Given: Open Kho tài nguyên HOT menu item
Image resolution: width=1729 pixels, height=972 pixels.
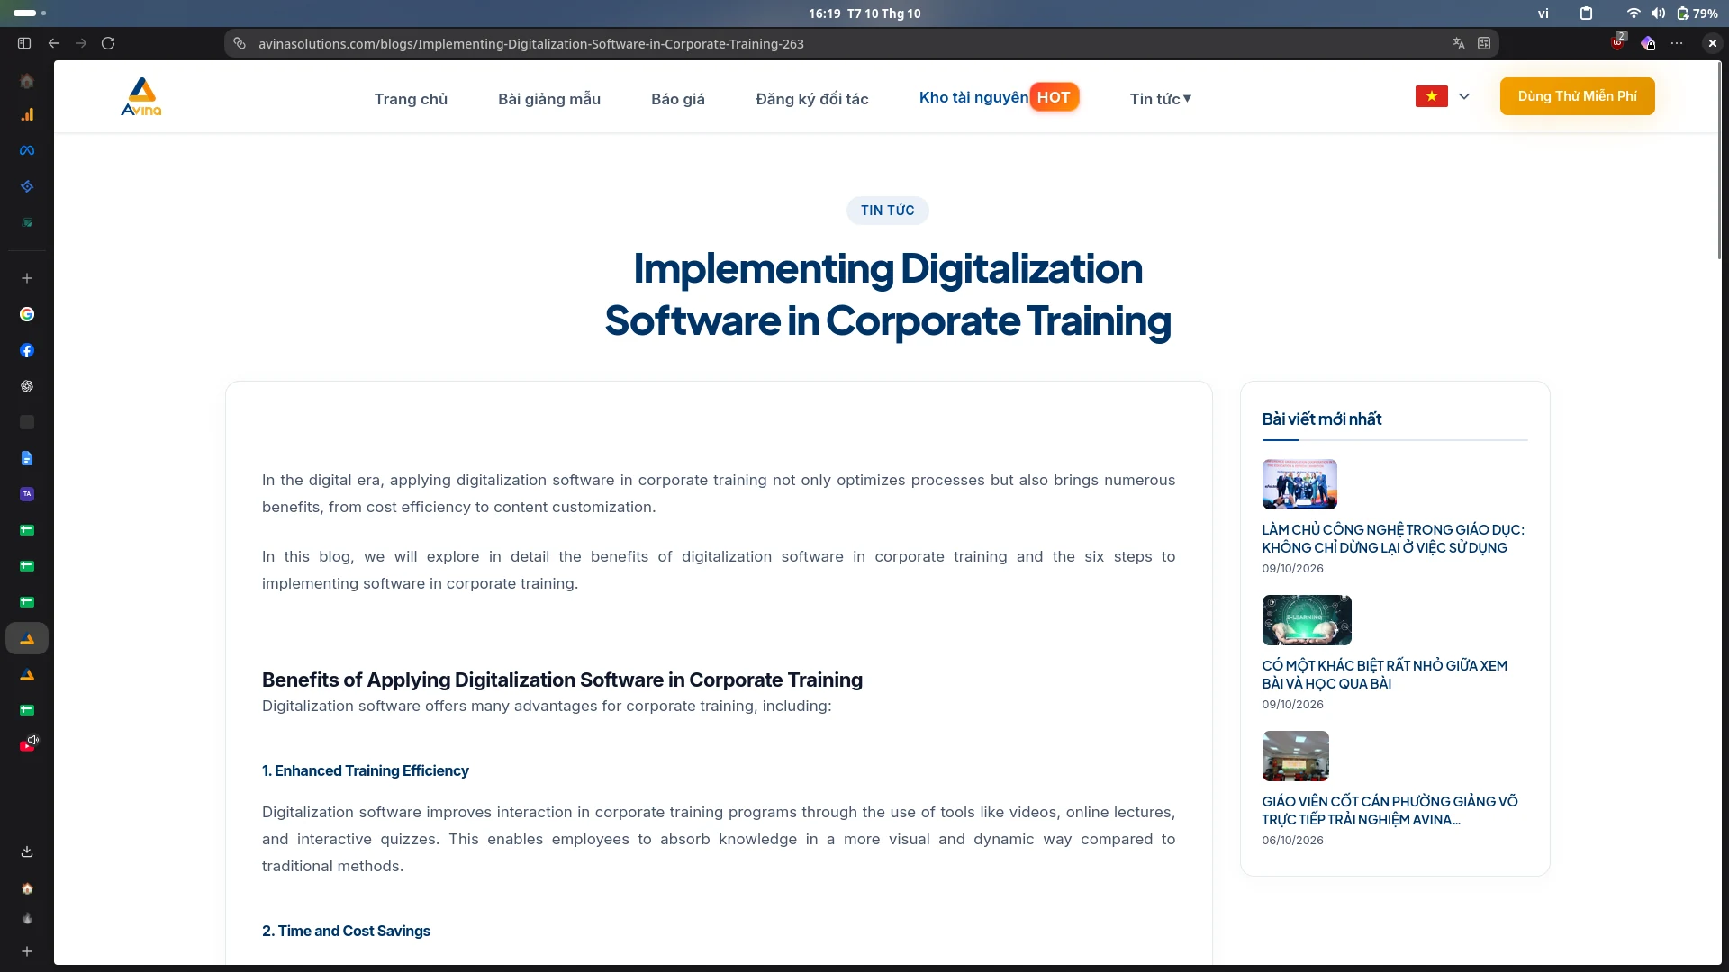Looking at the screenshot, I should (x=999, y=97).
